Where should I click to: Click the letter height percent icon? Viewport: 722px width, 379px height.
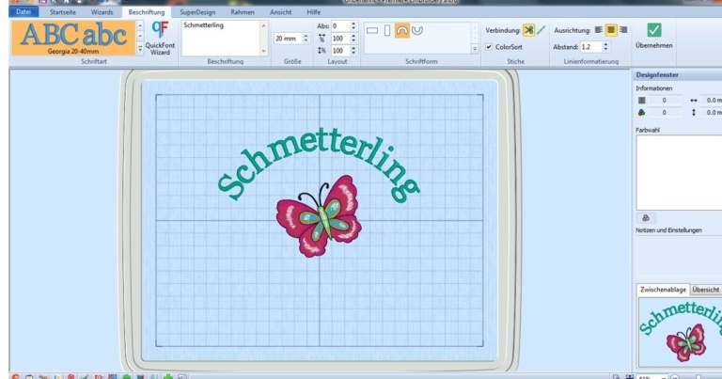tap(322, 50)
